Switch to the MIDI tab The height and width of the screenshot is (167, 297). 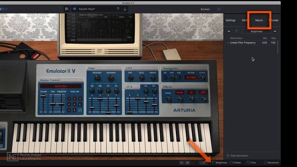[245, 20]
